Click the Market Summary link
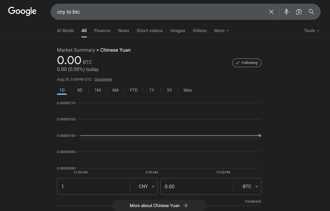The width and height of the screenshot is (330, 211). [x=76, y=50]
